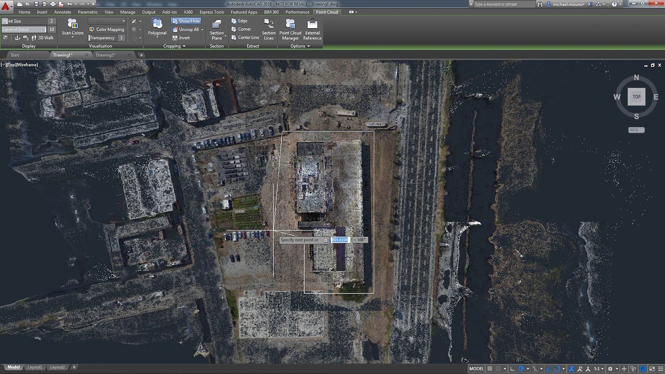This screenshot has width=665, height=374.
Task: Toggle grid display in status bar
Action: [x=490, y=369]
